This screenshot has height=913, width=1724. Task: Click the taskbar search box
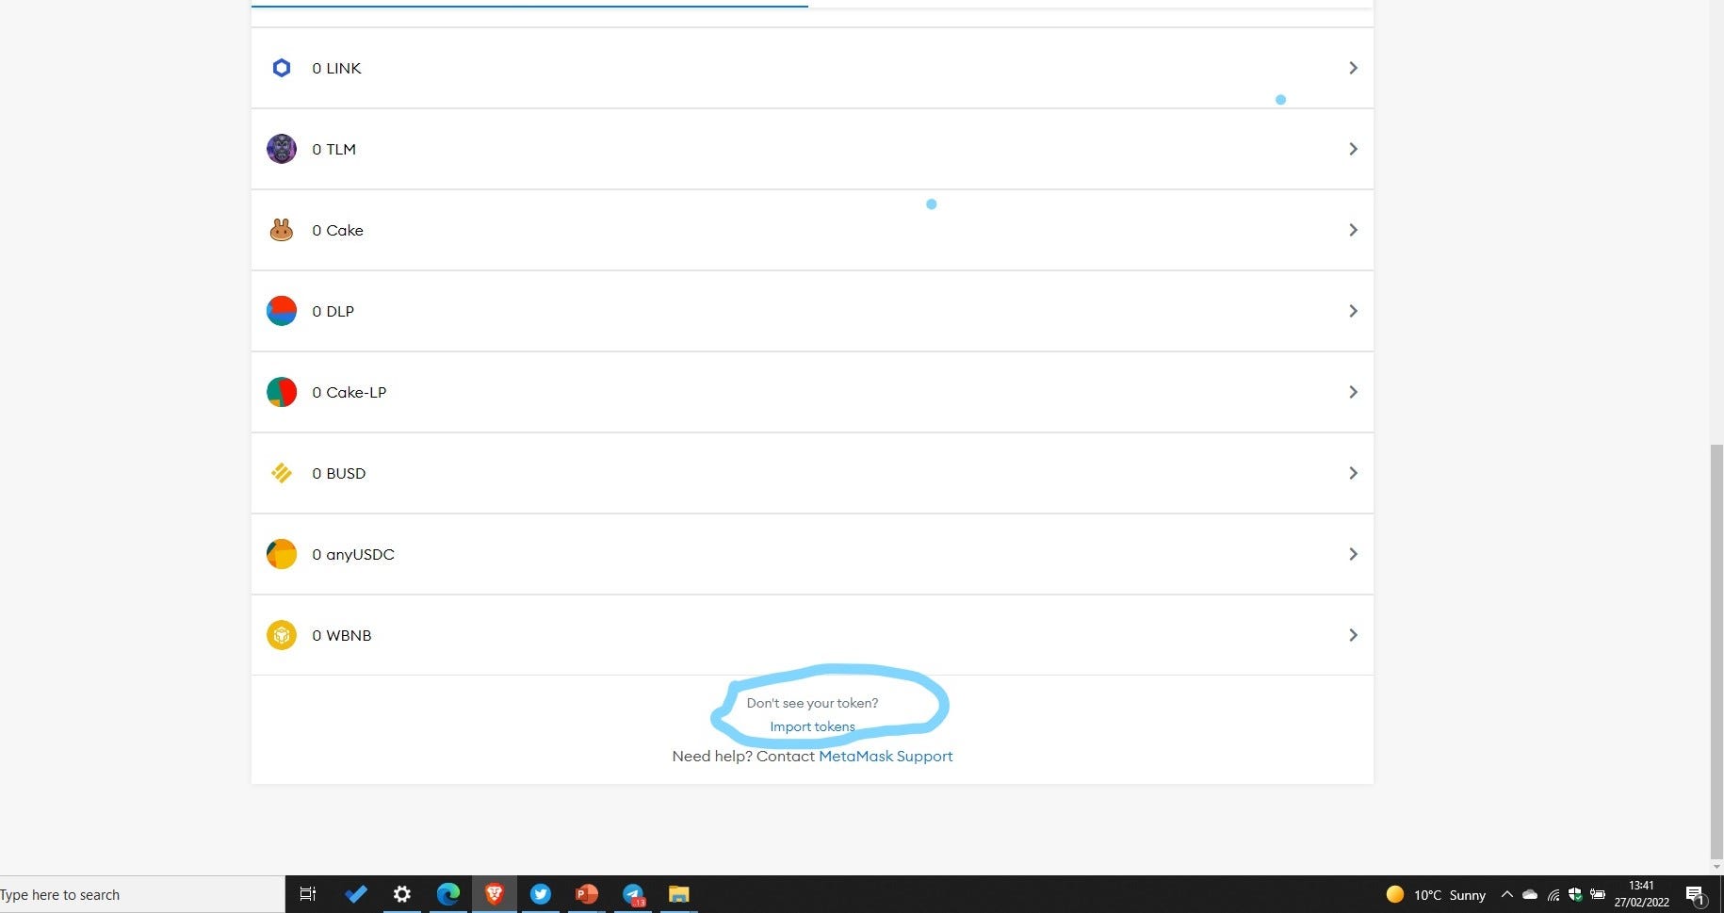[x=141, y=894]
